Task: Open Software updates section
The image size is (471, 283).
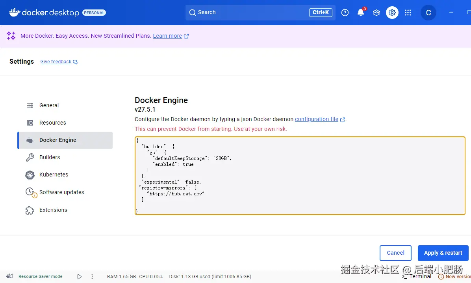Action: click(x=61, y=192)
